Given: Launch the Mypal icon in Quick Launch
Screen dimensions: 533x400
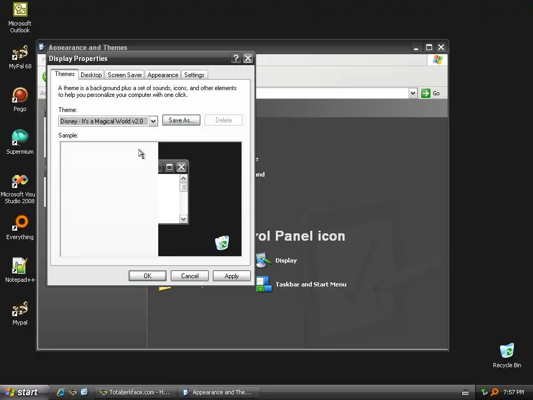Looking at the screenshot, I should 73,392.
